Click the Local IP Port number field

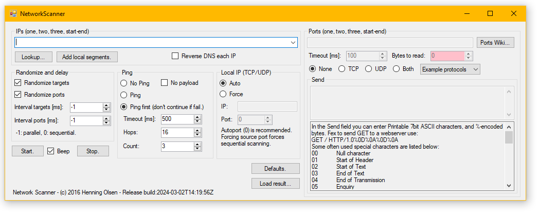pos(250,120)
